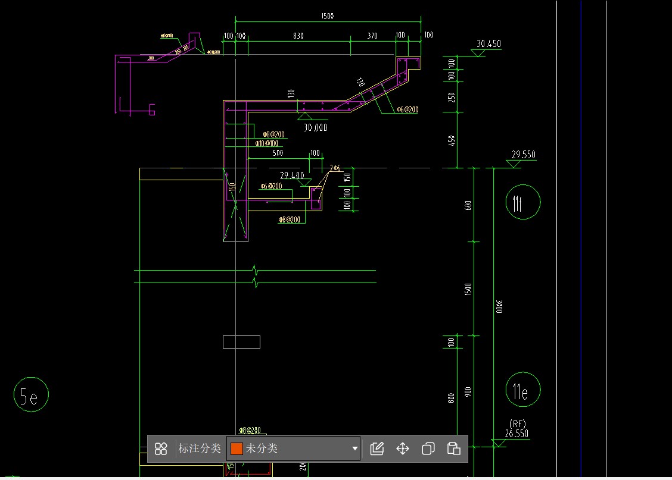Click the 500 dimension text
Screen dimensions: 672x480
(278, 153)
